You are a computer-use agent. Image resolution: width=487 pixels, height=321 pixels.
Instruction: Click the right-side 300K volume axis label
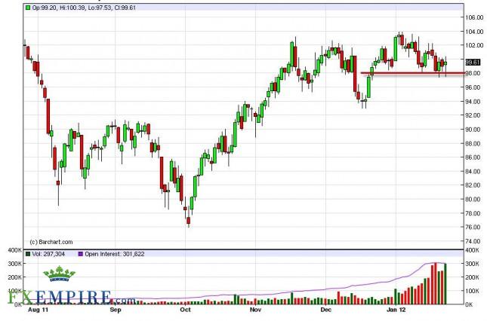[472, 264]
